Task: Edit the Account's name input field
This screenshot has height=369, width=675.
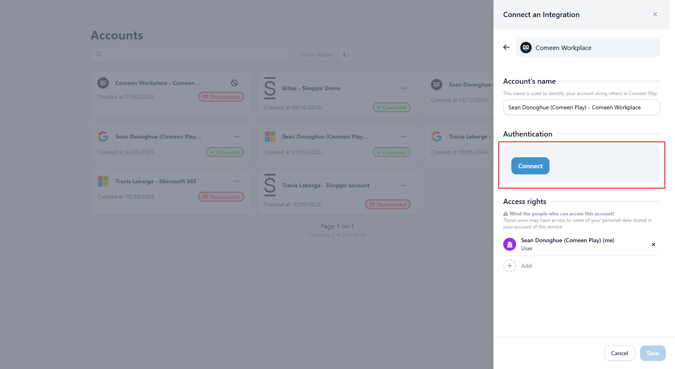Action: pyautogui.click(x=581, y=107)
